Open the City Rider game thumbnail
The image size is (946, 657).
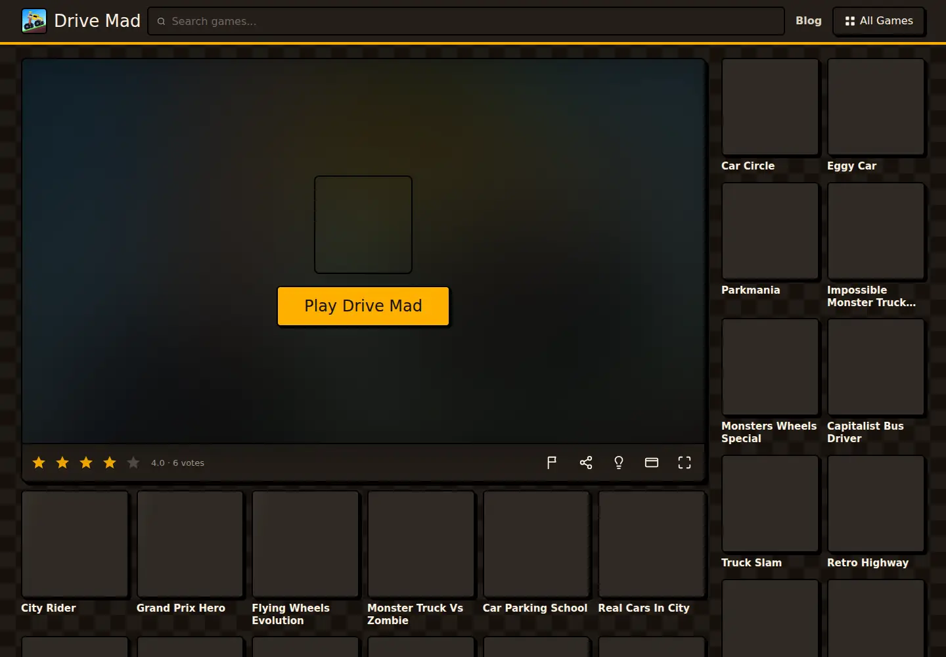pyautogui.click(x=75, y=545)
